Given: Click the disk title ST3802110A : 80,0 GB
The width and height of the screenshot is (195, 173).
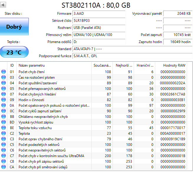Looking at the screenshot, I should (x=96, y=5).
